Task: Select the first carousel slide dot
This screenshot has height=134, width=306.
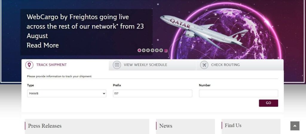Action: coord(139,50)
